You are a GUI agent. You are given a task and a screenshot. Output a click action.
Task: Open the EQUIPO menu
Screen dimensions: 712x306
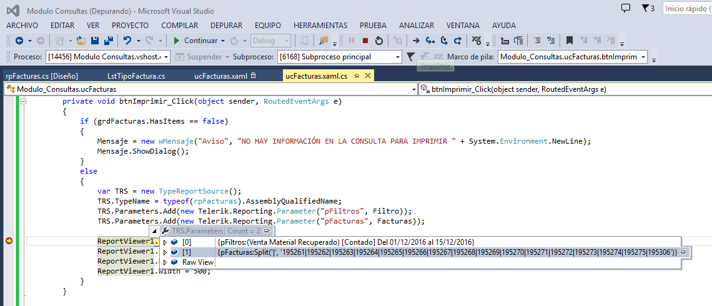point(268,26)
